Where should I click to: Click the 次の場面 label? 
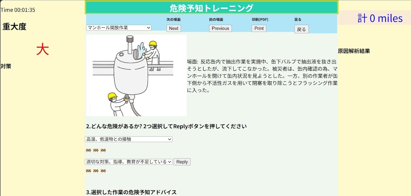pyautogui.click(x=173, y=20)
